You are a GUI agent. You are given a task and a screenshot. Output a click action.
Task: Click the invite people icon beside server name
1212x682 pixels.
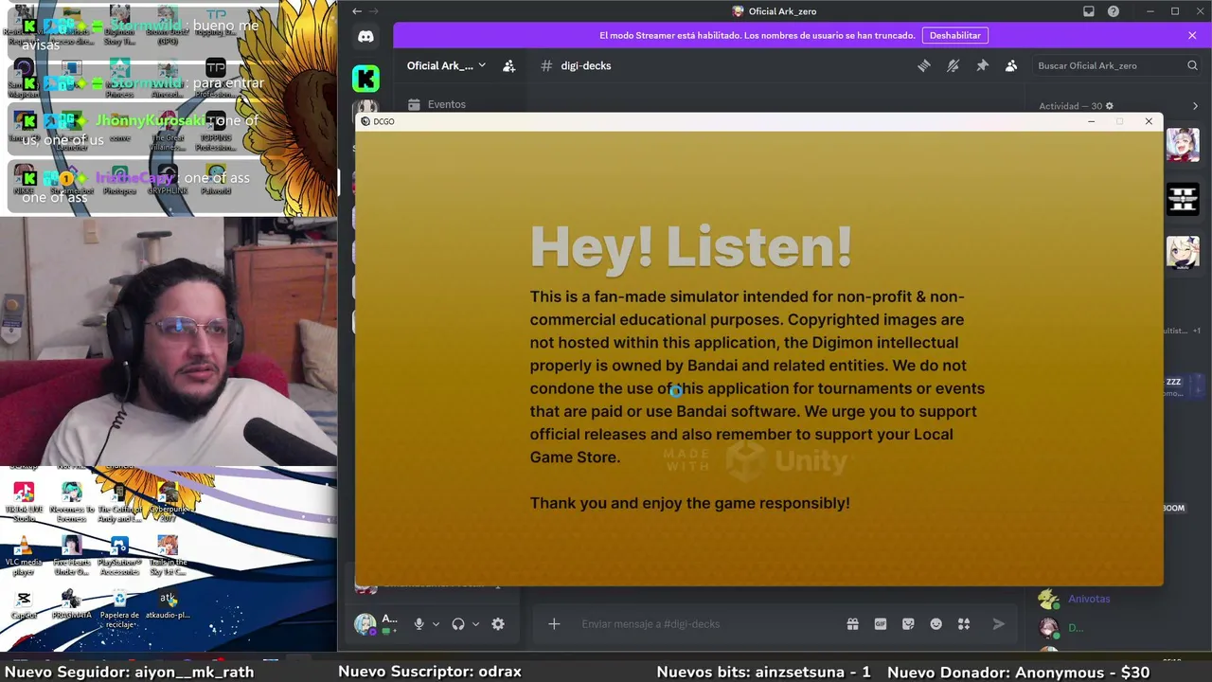click(508, 65)
